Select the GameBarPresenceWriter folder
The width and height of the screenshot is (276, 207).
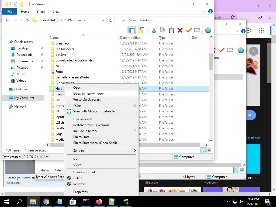(x=73, y=77)
